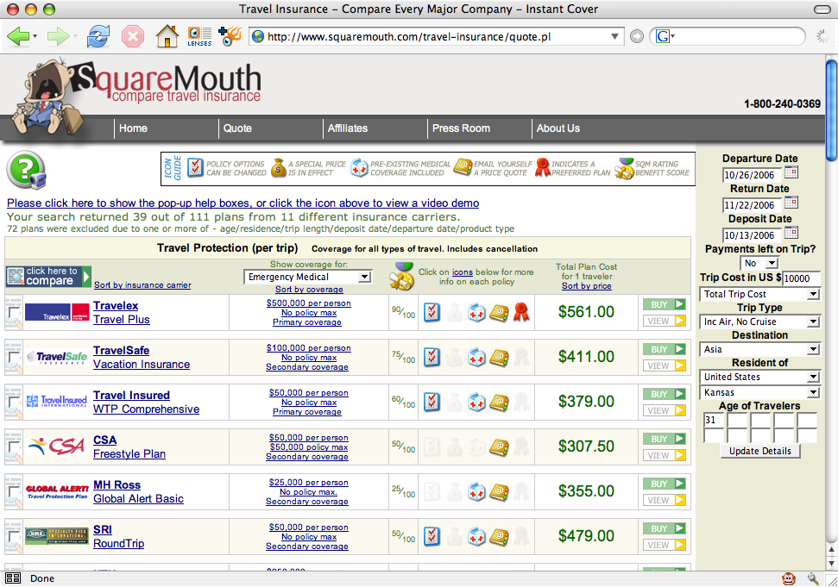Click the red stop loading icon
This screenshot has height=587, width=838.
click(x=133, y=37)
